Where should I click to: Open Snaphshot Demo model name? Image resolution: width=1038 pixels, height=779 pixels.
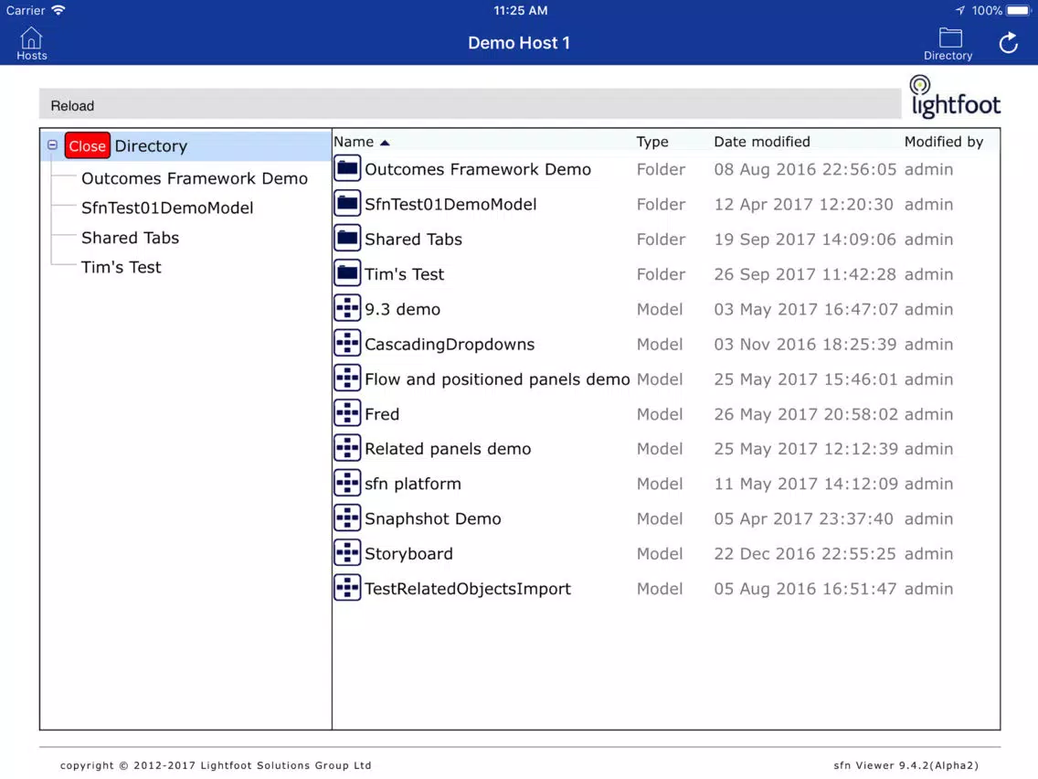point(432,519)
